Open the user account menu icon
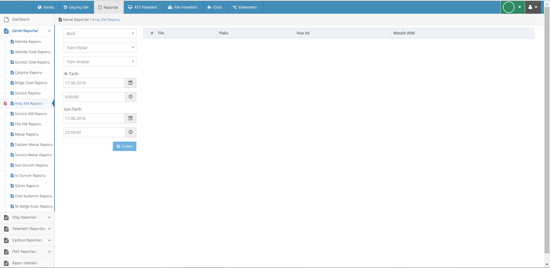Screen dimensions: 550x268 (x=530, y=7)
